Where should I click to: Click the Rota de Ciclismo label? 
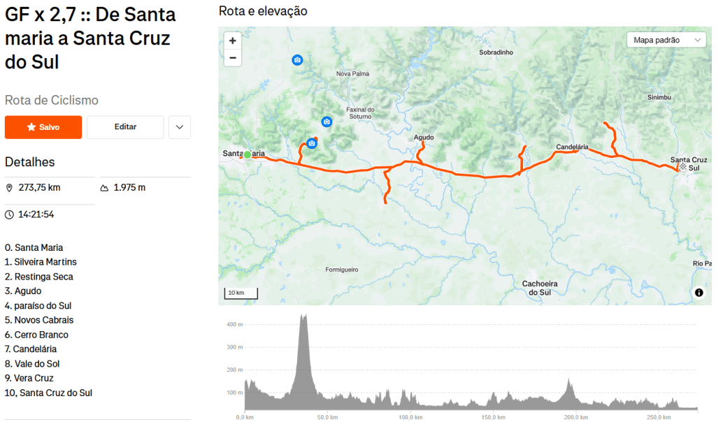click(52, 101)
